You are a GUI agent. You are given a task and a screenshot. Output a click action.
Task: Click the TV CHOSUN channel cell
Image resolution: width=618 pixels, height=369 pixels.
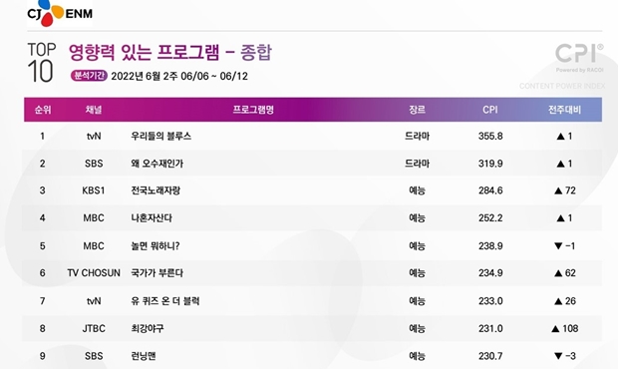click(x=94, y=273)
